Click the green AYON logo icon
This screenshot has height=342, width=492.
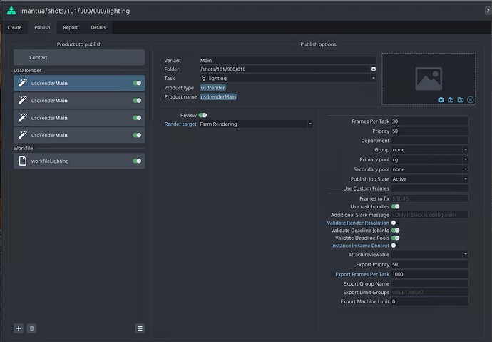11,11
